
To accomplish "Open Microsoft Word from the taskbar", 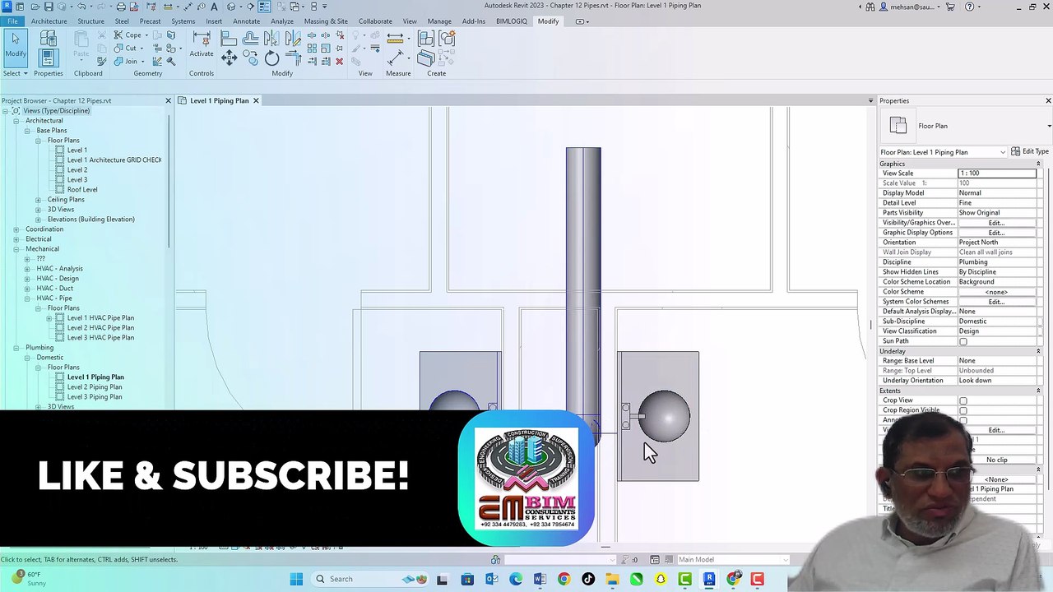I will tap(540, 579).
